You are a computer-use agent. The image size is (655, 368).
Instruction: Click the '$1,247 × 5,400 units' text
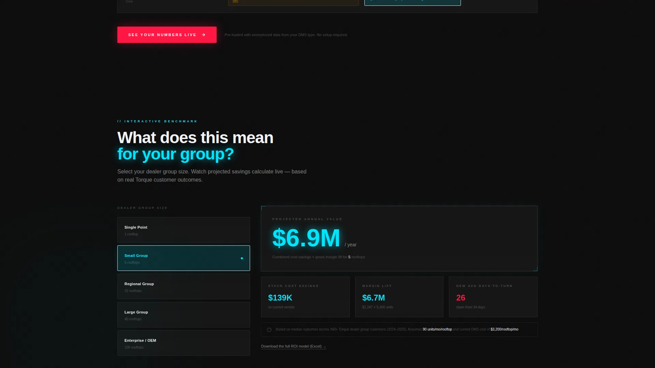tap(378, 307)
